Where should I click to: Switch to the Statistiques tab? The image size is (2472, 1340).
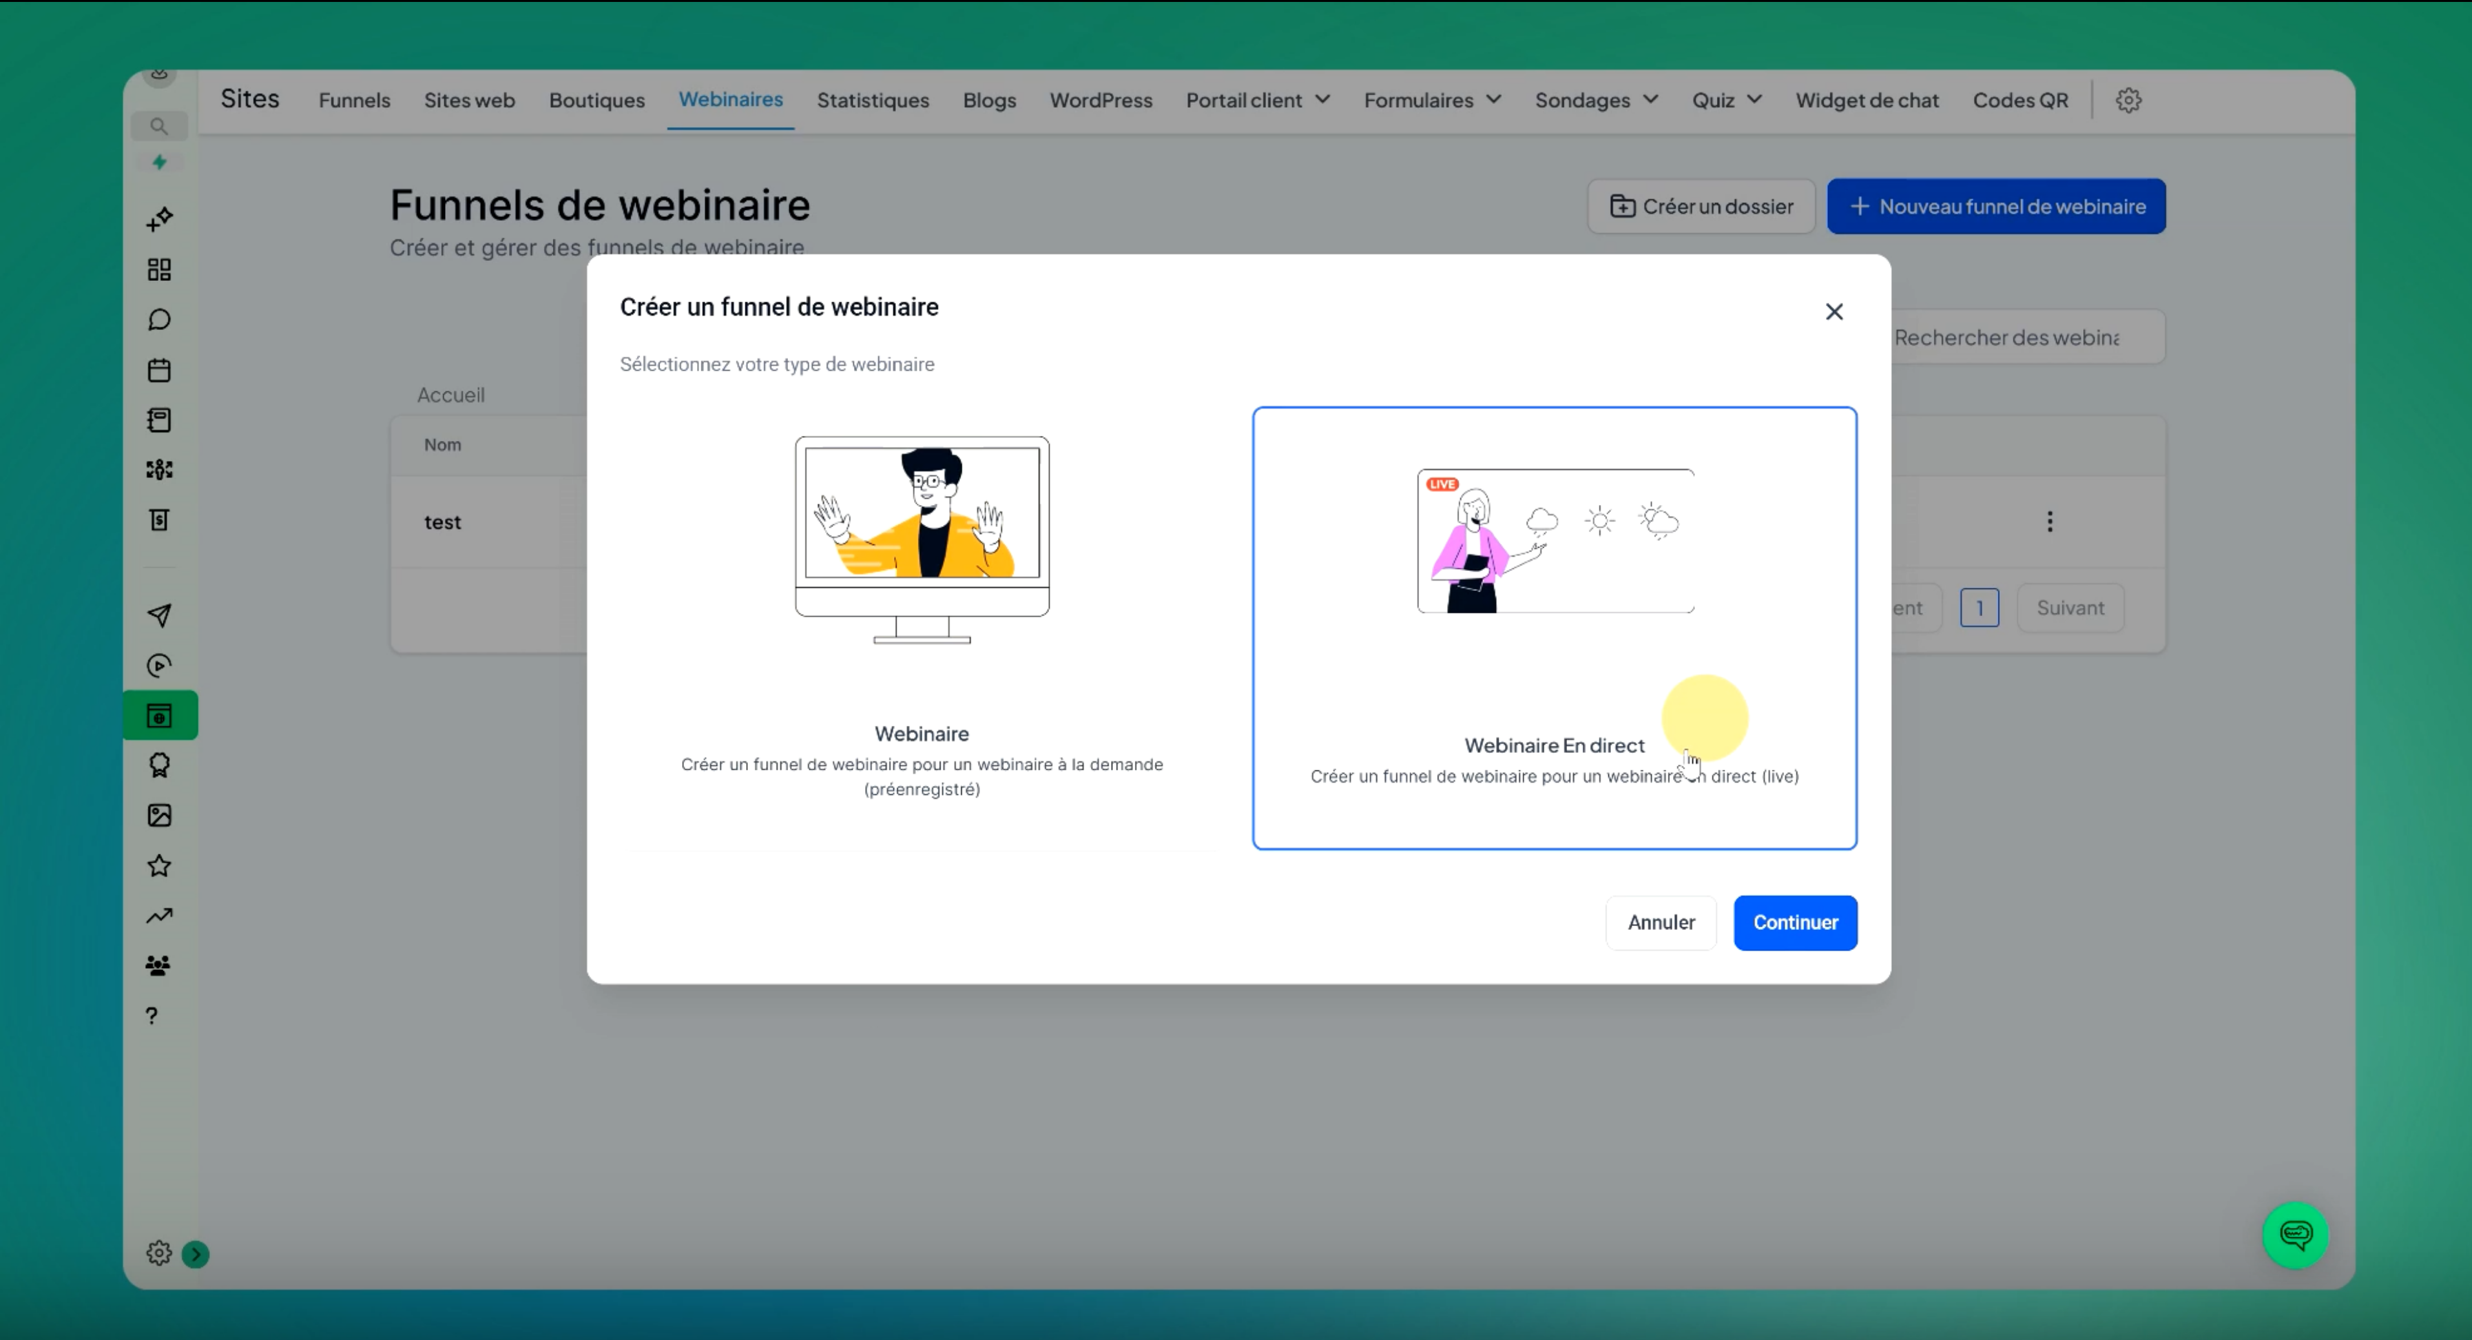coord(872,99)
